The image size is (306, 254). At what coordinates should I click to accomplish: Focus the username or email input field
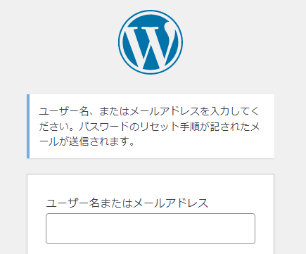point(151,229)
